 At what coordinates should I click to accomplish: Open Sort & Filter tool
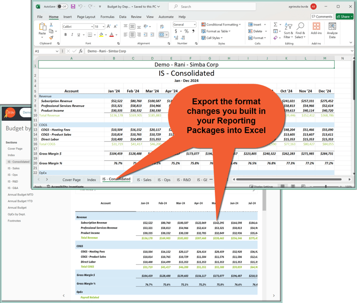288,30
